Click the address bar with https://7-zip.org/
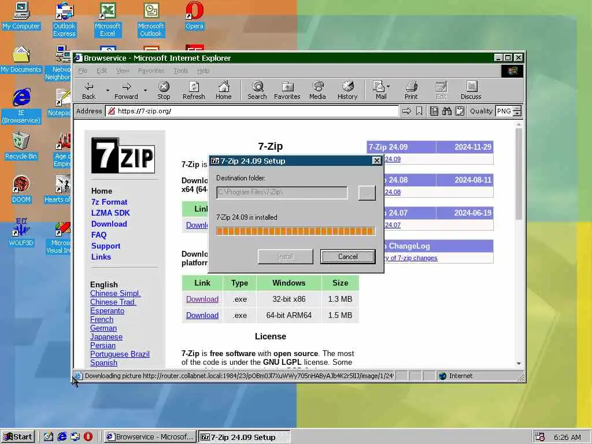The image size is (592, 444). point(252,111)
